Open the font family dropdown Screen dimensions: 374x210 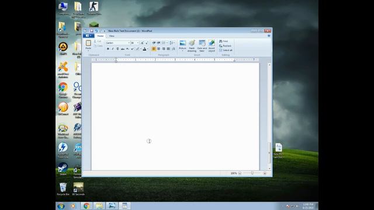coord(129,43)
